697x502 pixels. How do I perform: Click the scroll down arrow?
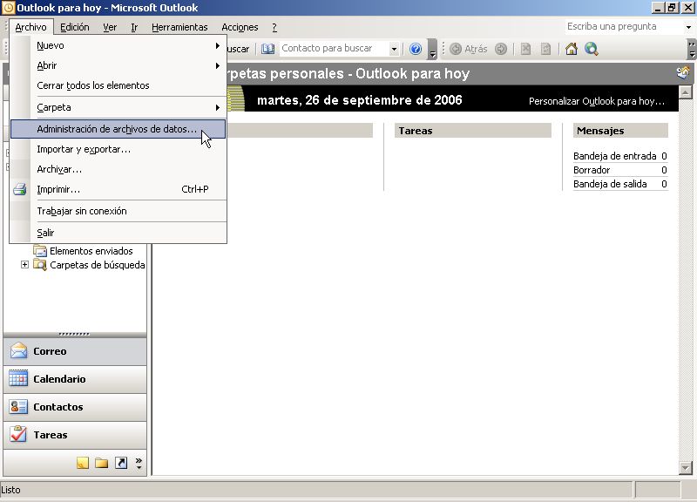tap(685, 468)
